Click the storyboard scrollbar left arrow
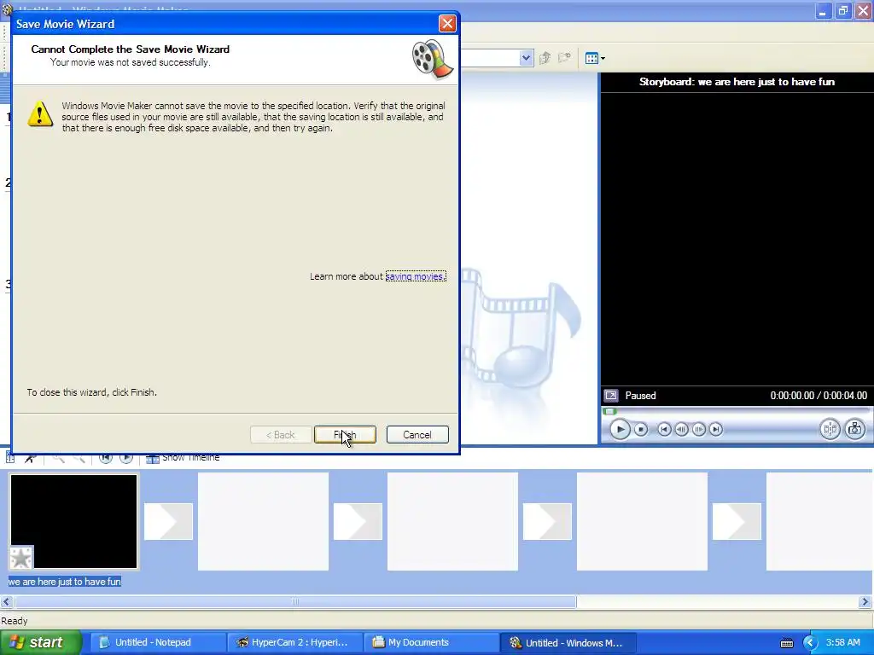The image size is (874, 655). tap(7, 601)
